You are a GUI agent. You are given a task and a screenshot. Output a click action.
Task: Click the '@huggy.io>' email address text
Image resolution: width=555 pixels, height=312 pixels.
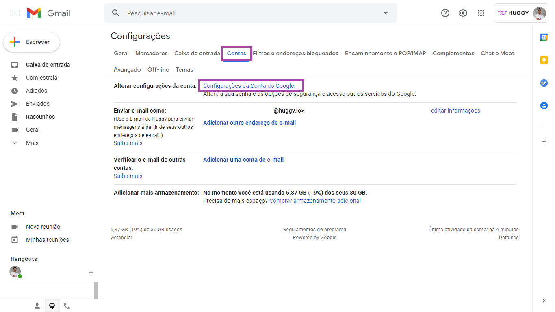[289, 110]
